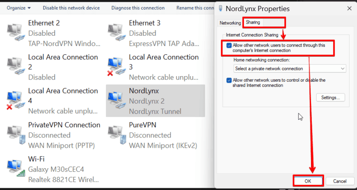Switch to the Networking tab
The height and width of the screenshot is (190, 357).
[x=230, y=23]
